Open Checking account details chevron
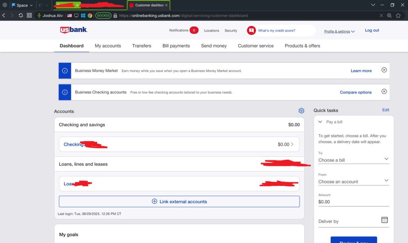 (x=292, y=144)
